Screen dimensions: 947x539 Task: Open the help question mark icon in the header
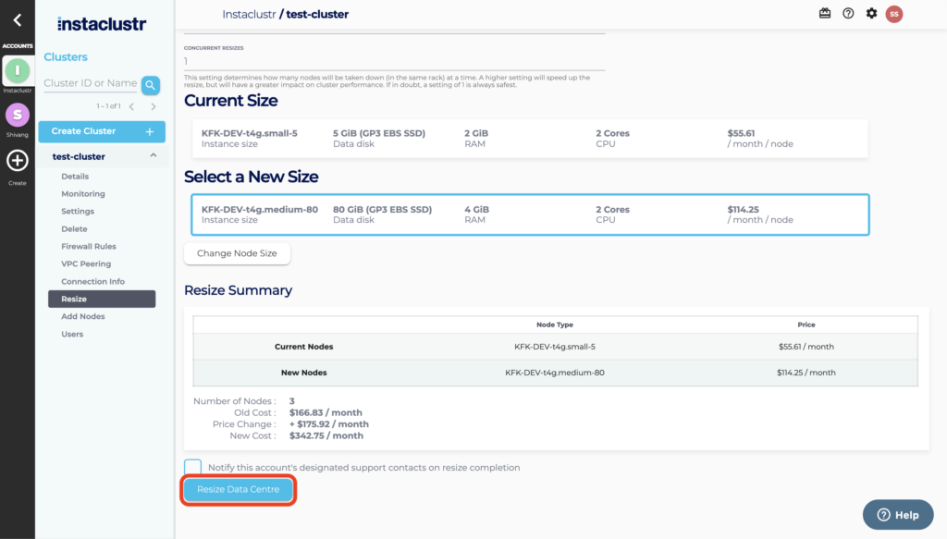pos(848,14)
